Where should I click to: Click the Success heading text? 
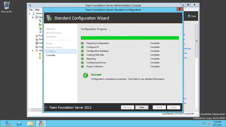click(96, 74)
